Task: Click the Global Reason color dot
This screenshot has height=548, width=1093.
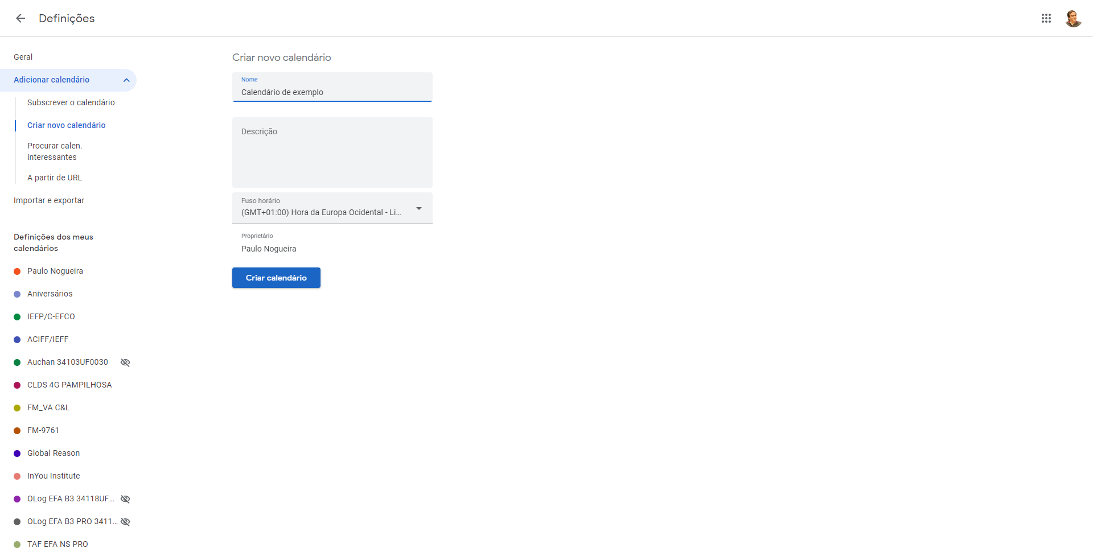Action: point(17,454)
